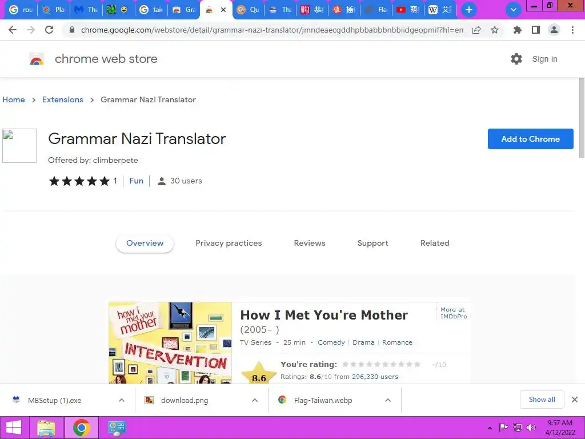Toggle the side panel icon

[536, 30]
